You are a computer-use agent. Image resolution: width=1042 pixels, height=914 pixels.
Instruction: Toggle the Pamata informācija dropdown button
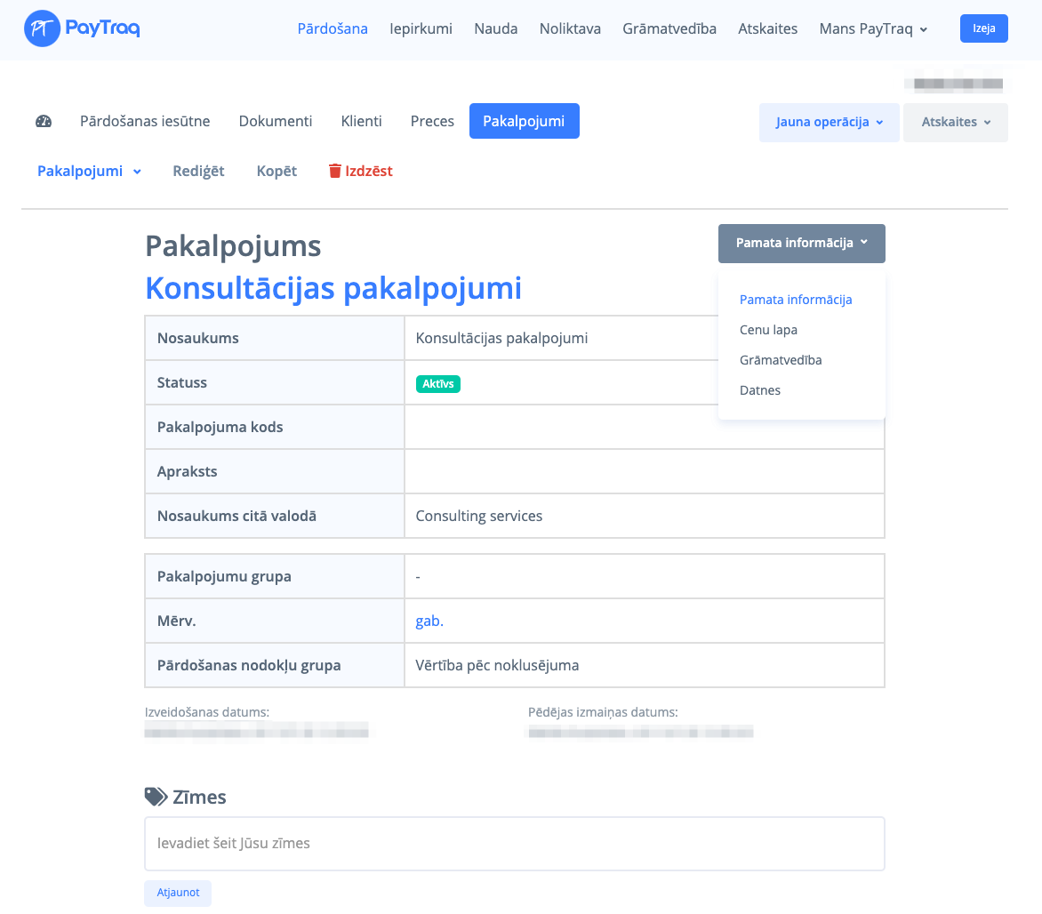(801, 244)
